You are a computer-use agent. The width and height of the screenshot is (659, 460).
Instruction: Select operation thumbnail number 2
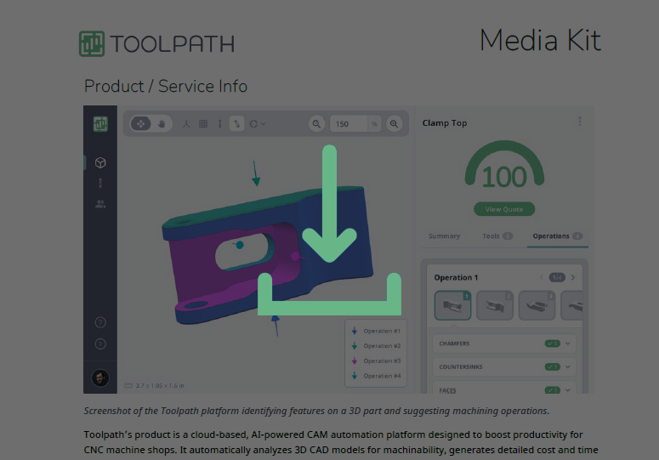(495, 305)
